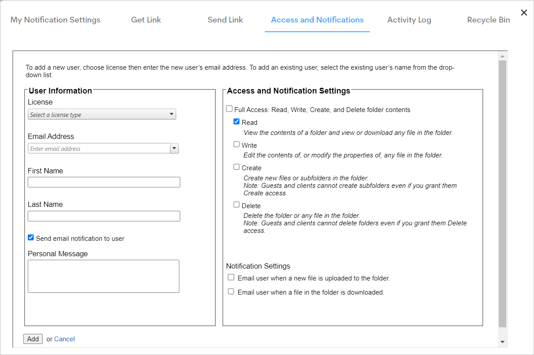Click the Add button to add user

(33, 339)
